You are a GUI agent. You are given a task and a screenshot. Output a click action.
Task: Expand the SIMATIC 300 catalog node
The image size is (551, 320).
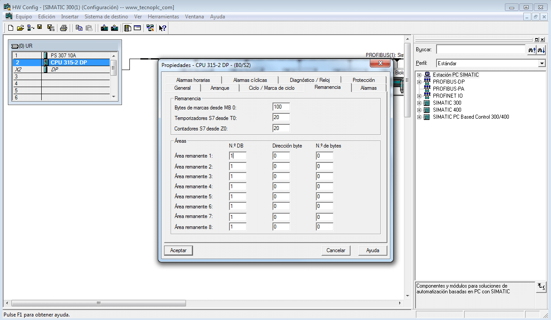(419, 103)
